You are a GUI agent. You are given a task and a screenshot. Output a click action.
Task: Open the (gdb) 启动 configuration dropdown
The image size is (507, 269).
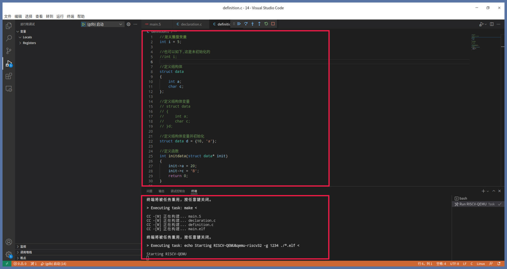point(120,24)
